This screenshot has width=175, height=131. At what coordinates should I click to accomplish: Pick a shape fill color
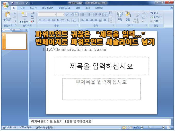pyautogui.click(x=144, y=13)
